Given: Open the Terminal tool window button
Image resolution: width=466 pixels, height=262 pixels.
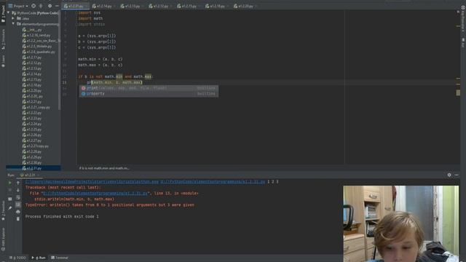Looking at the screenshot, I should coord(60,258).
